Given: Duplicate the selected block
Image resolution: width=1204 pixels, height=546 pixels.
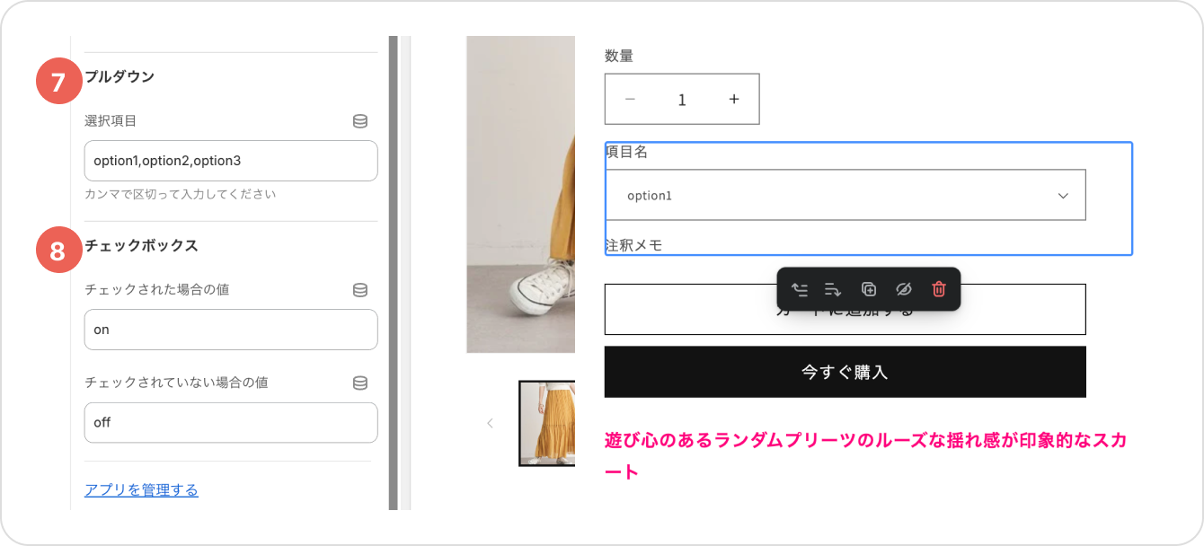Looking at the screenshot, I should pos(869,289).
